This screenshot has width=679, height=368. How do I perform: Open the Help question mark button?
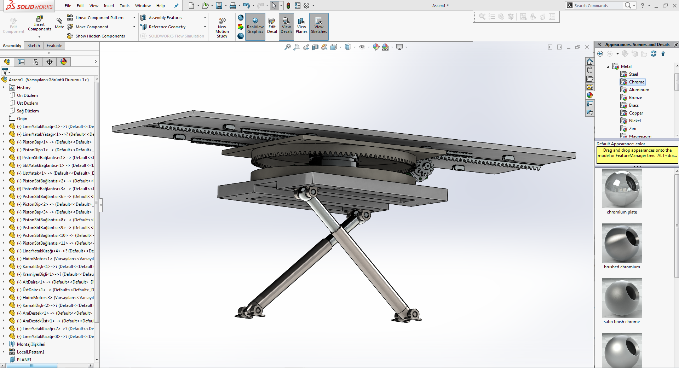642,6
